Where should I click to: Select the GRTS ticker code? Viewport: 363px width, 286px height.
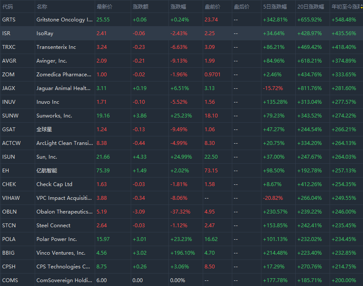click(x=9, y=20)
